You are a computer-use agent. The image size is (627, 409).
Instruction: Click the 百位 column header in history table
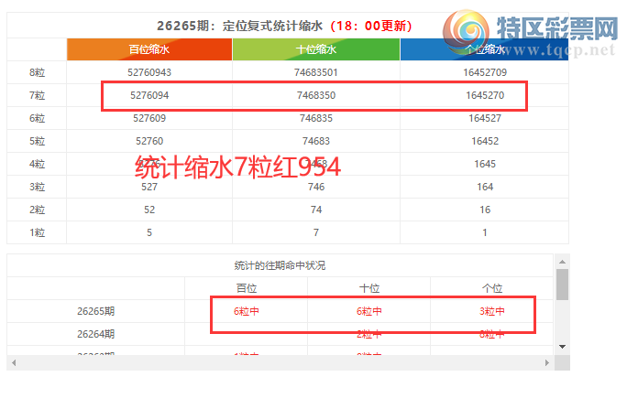[x=247, y=288]
